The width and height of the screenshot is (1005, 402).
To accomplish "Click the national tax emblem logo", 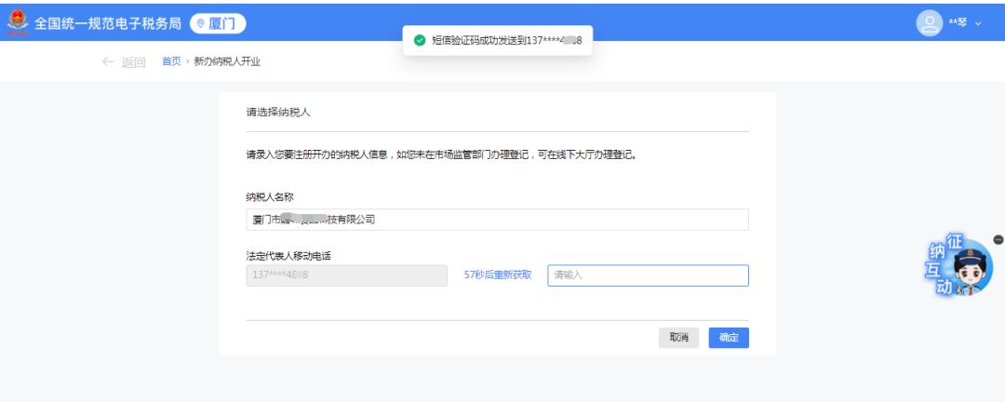I will tap(18, 21).
